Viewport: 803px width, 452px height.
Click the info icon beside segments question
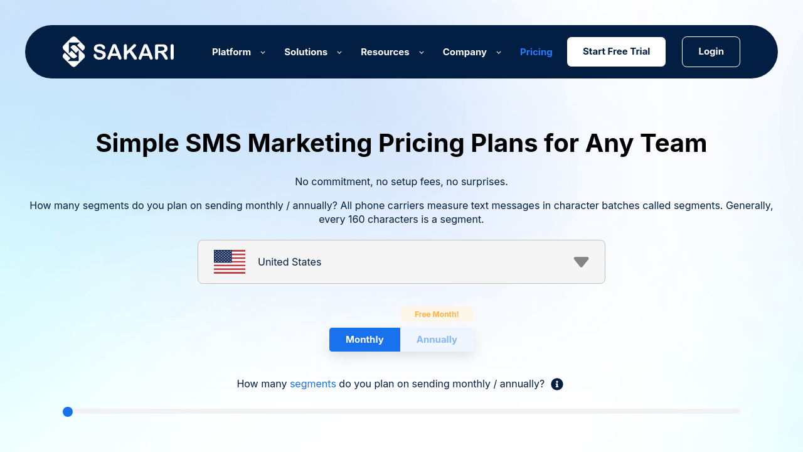tap(557, 384)
